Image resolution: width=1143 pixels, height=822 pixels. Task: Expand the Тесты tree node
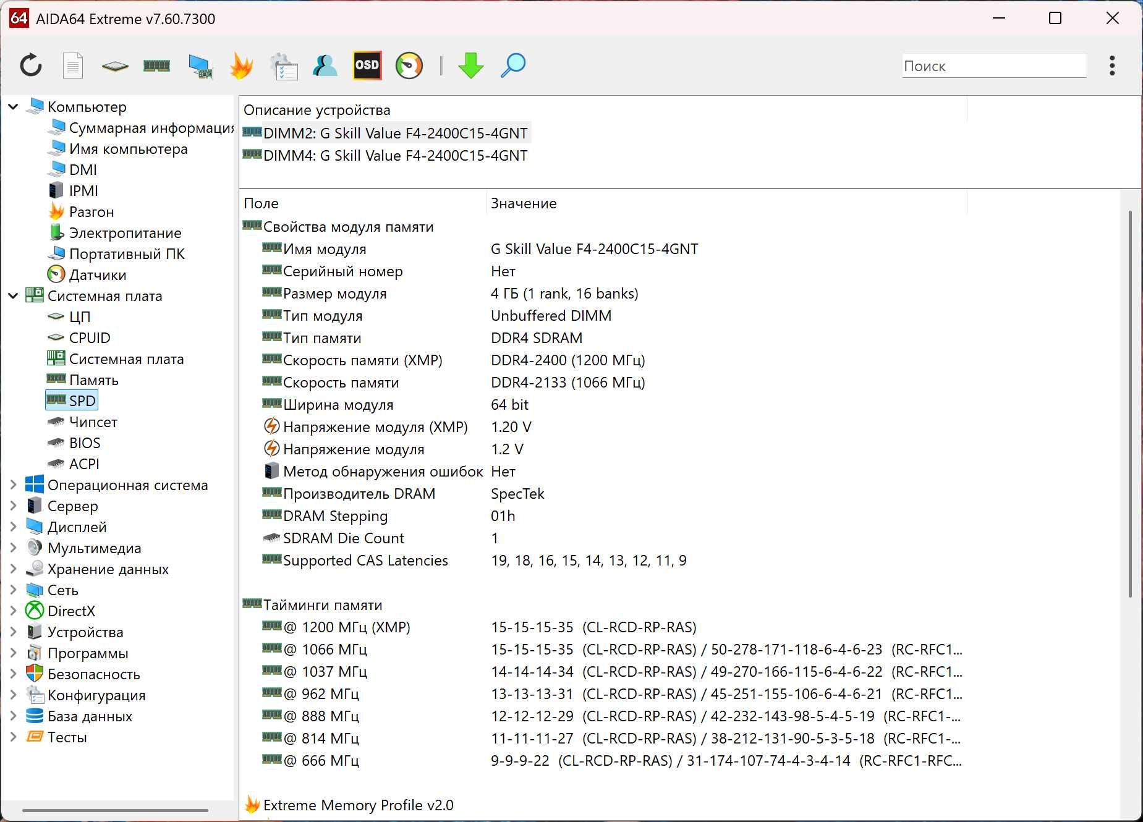pos(13,737)
